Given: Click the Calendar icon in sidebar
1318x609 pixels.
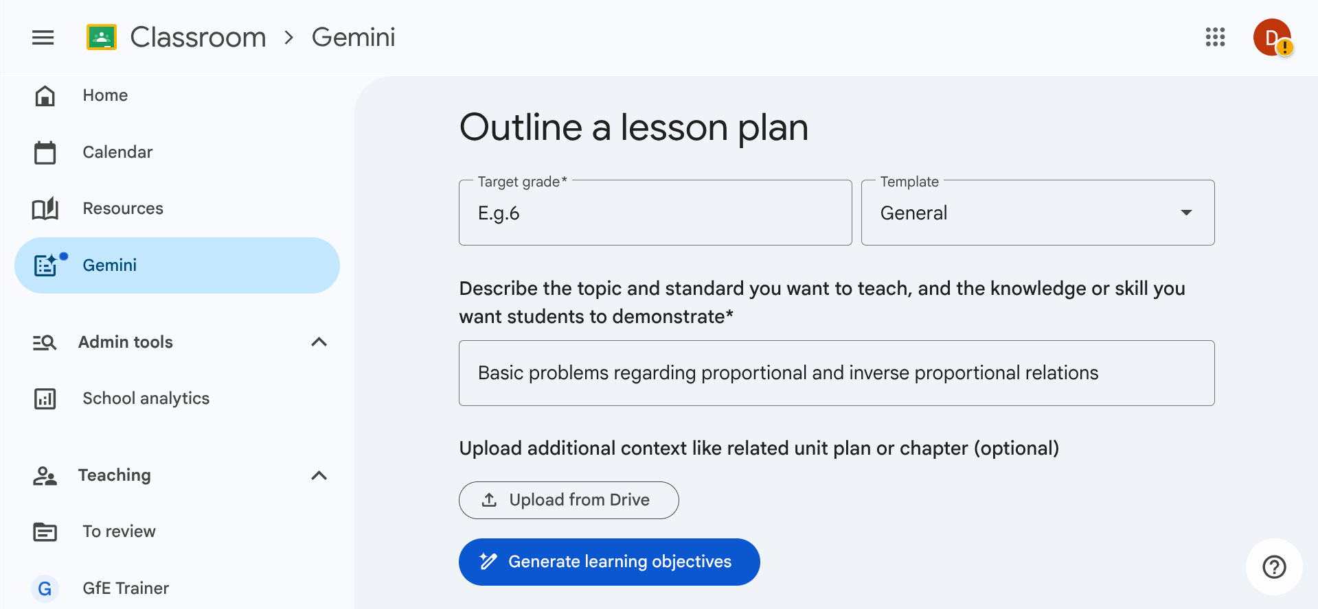Looking at the screenshot, I should 45,152.
